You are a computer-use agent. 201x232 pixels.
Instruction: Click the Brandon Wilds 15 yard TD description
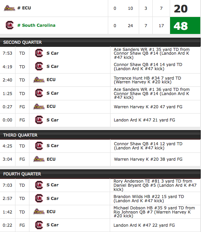pos(149,198)
